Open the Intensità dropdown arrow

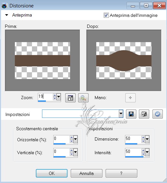(x=147, y=152)
